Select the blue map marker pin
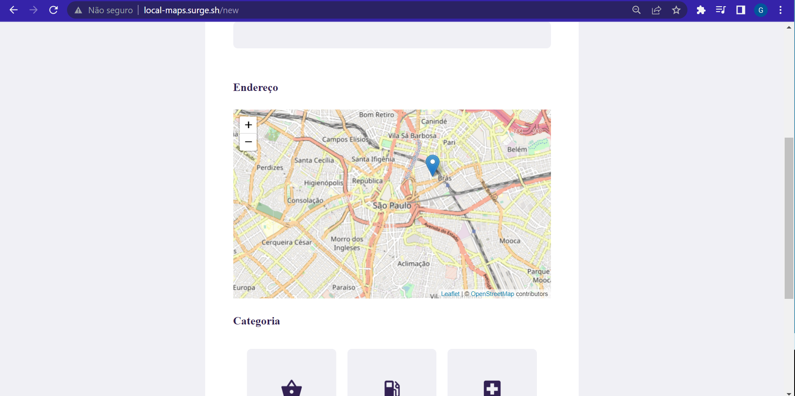 (433, 165)
